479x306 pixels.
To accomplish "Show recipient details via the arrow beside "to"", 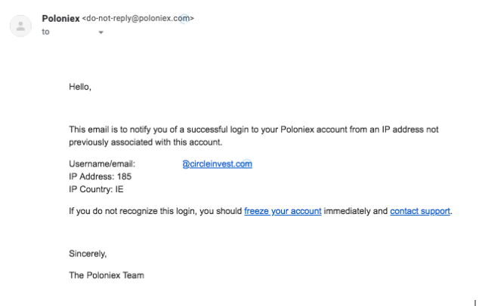I will pyautogui.click(x=100, y=32).
